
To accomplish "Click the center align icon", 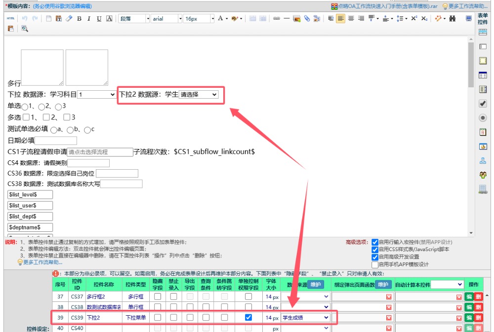I will [x=351, y=19].
